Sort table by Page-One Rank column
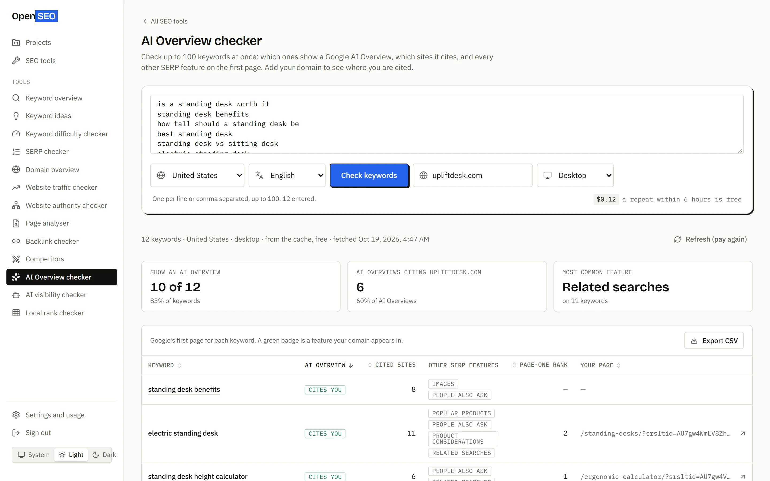Image resolution: width=770 pixels, height=481 pixels. click(x=540, y=365)
